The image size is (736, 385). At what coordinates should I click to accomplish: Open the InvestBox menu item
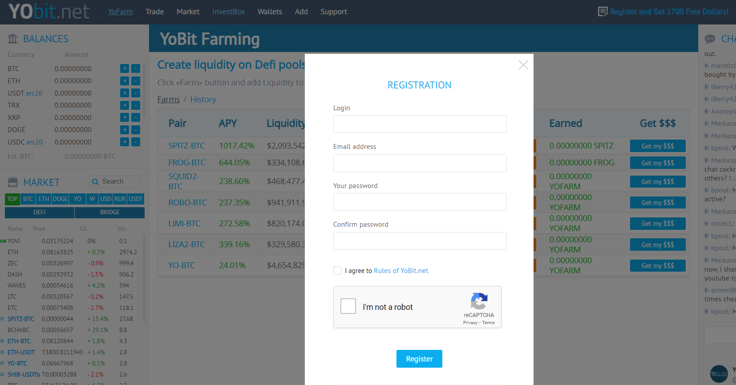[228, 12]
